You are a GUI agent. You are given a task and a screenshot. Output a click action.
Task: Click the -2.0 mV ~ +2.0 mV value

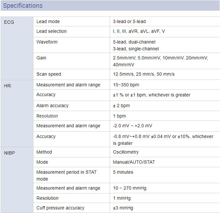[x=132, y=126]
